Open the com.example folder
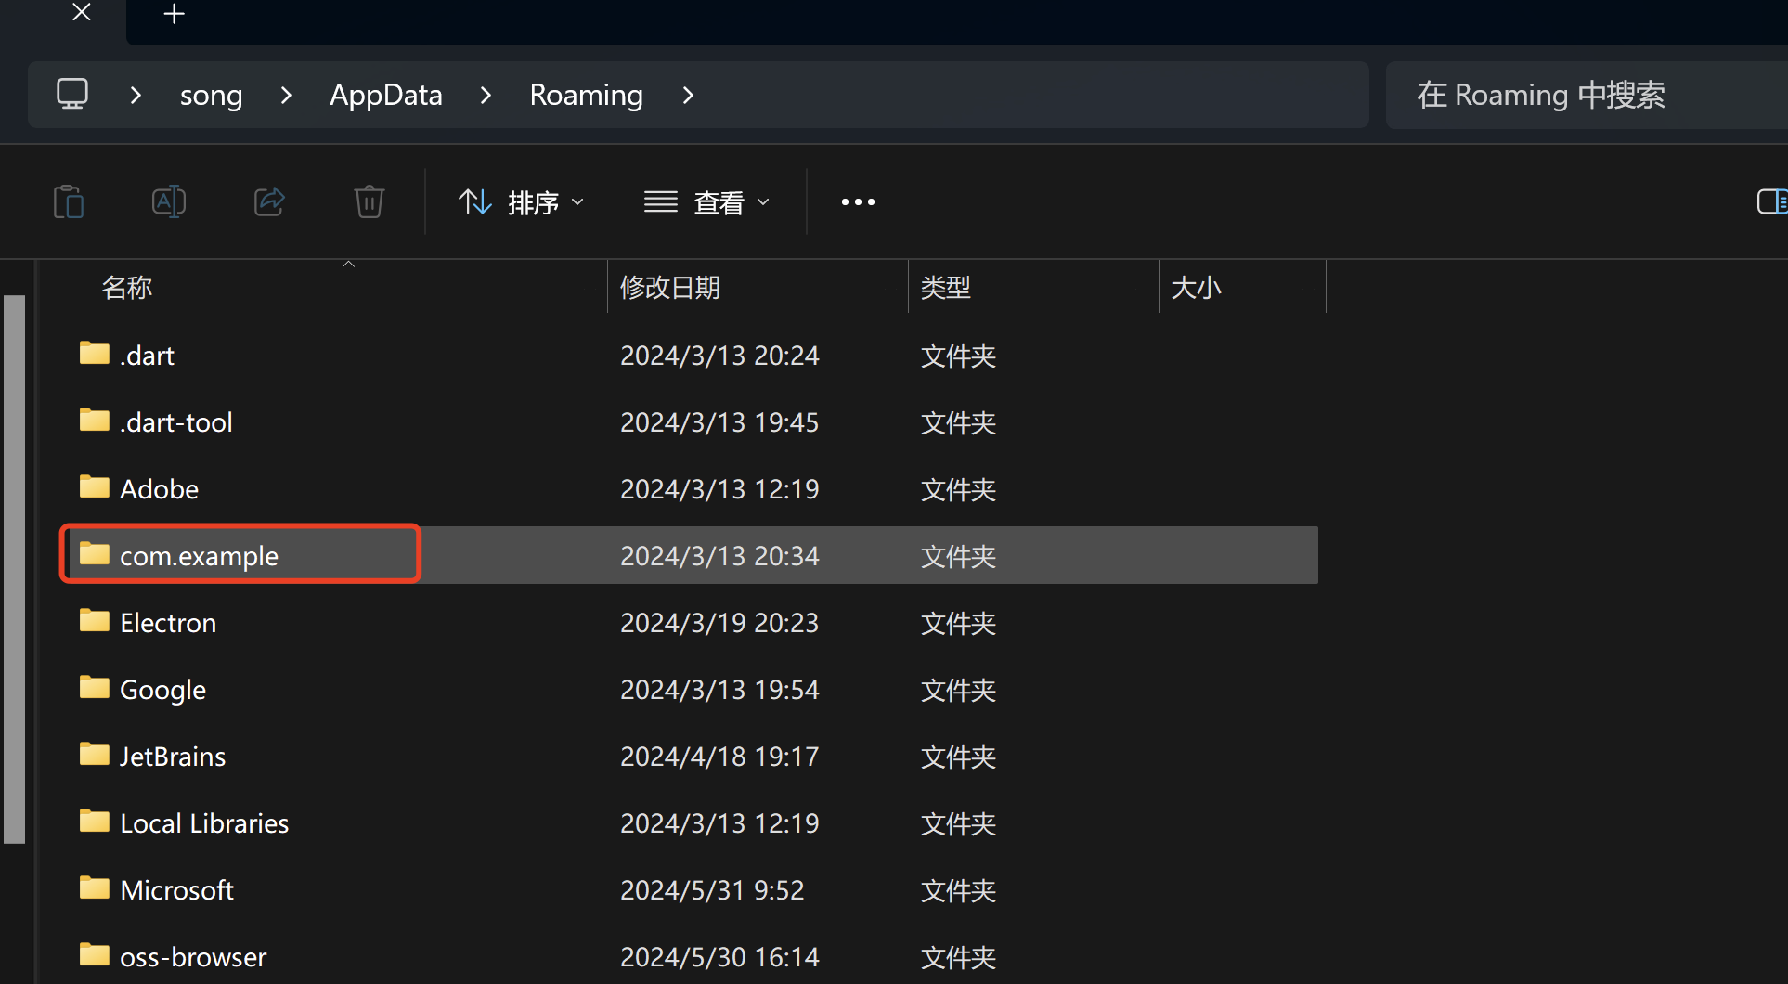1788x984 pixels. (x=198, y=555)
